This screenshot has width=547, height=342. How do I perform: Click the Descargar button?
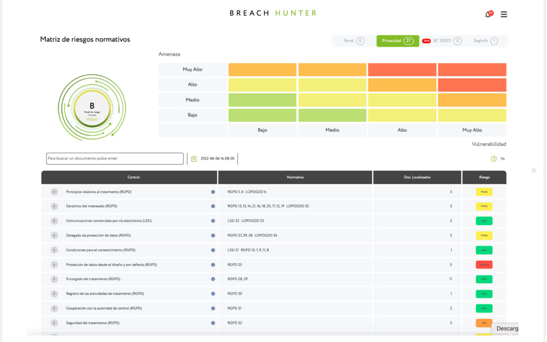coord(506,328)
